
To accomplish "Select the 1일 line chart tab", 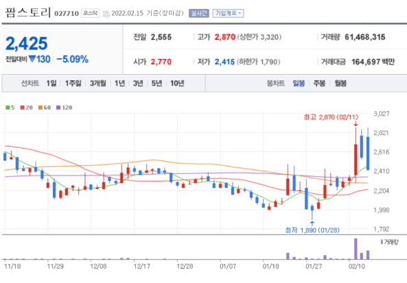I will 51,83.
